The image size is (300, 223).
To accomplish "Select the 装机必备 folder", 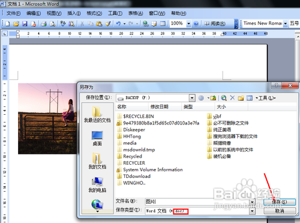I will click(x=219, y=156).
